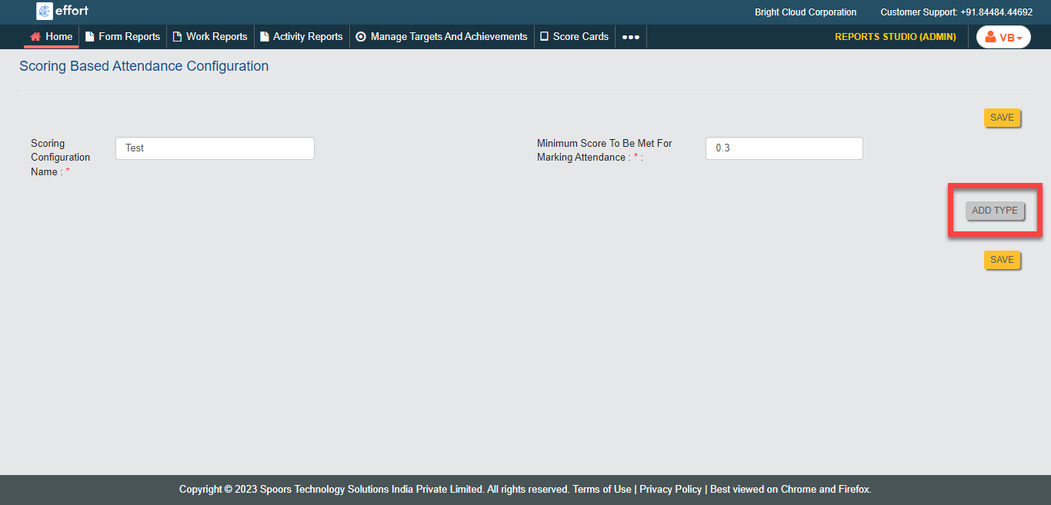Click the Score Cards tablet icon
Viewport: 1051px width, 505px height.
point(544,37)
